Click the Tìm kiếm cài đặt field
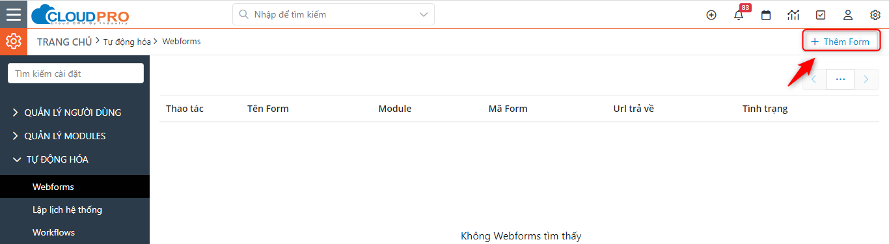 [x=75, y=74]
